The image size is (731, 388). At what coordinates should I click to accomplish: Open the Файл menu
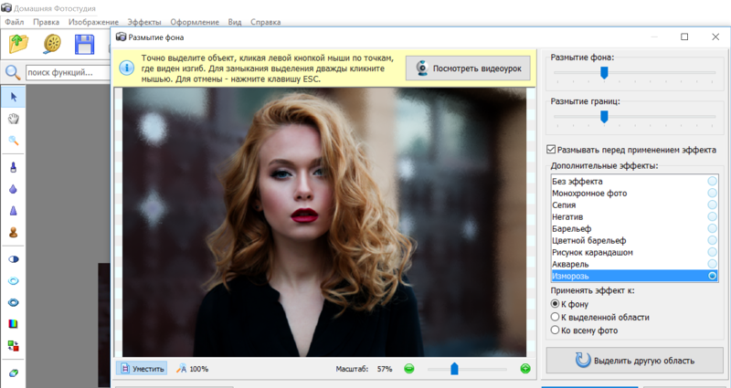[15, 22]
